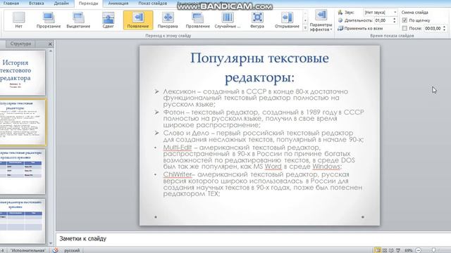
Task: Open 'Параметры эффектов' options
Action: [x=321, y=20]
